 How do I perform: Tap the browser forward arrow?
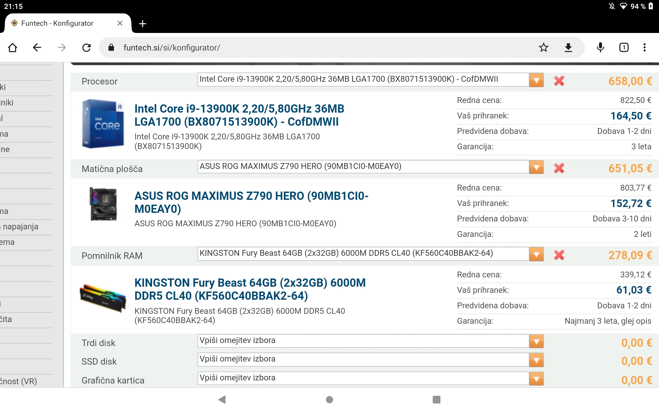(x=62, y=47)
